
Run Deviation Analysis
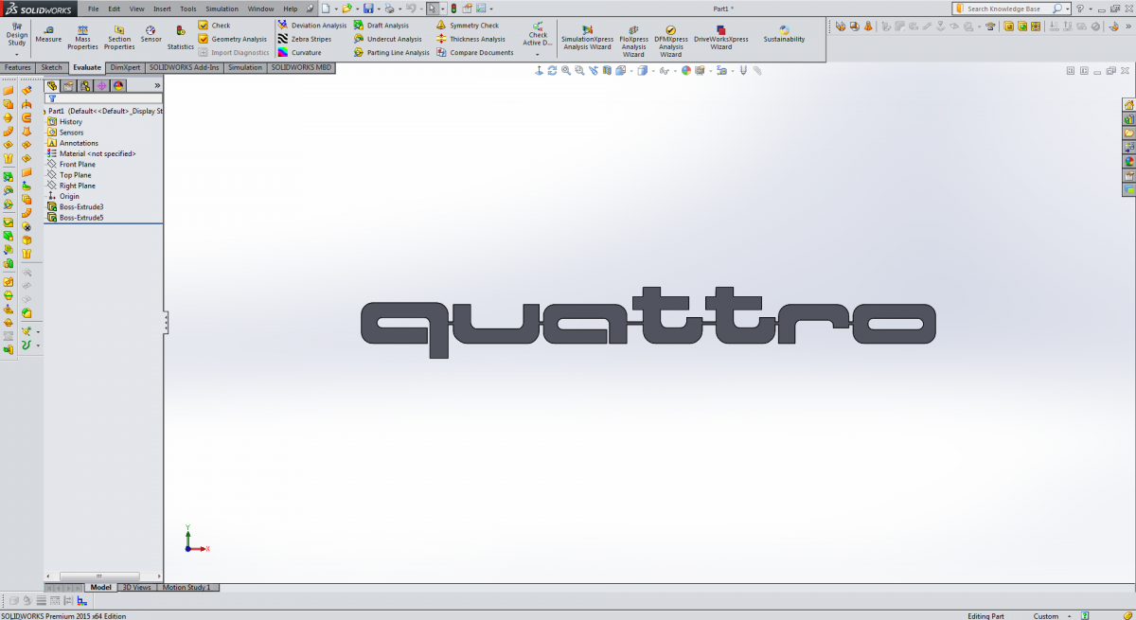[312, 26]
